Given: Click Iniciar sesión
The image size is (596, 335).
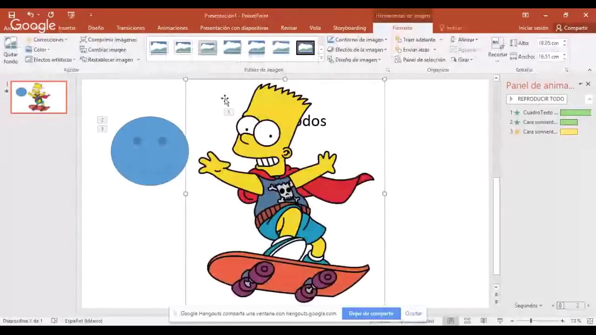Looking at the screenshot, I should point(534,28).
